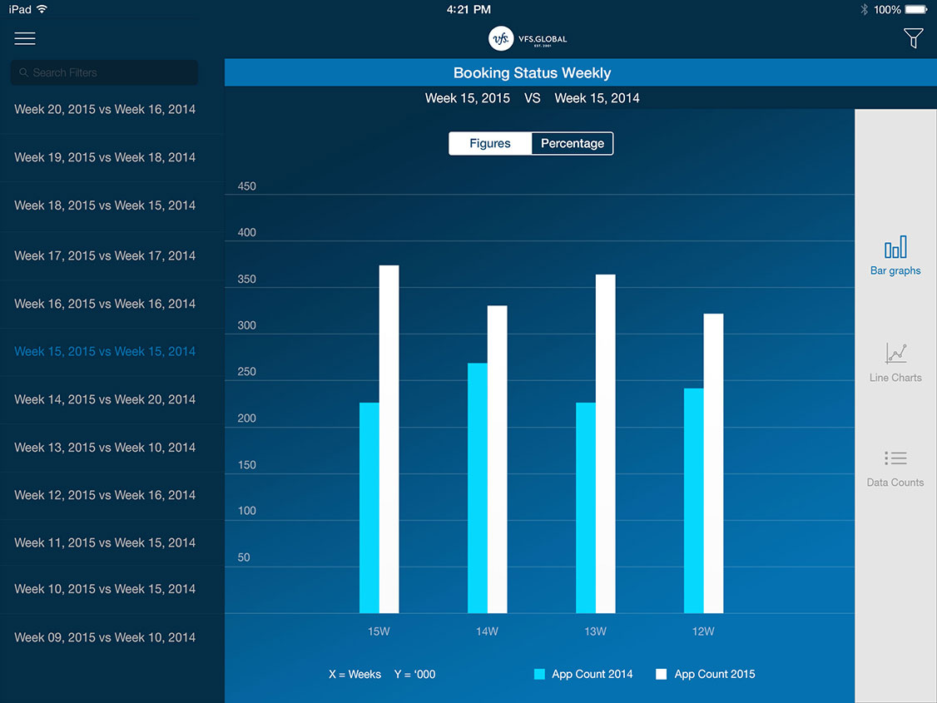Image resolution: width=937 pixels, height=703 pixels.
Task: Click the App Count 2014 cyan legend swatch
Action: tap(539, 674)
